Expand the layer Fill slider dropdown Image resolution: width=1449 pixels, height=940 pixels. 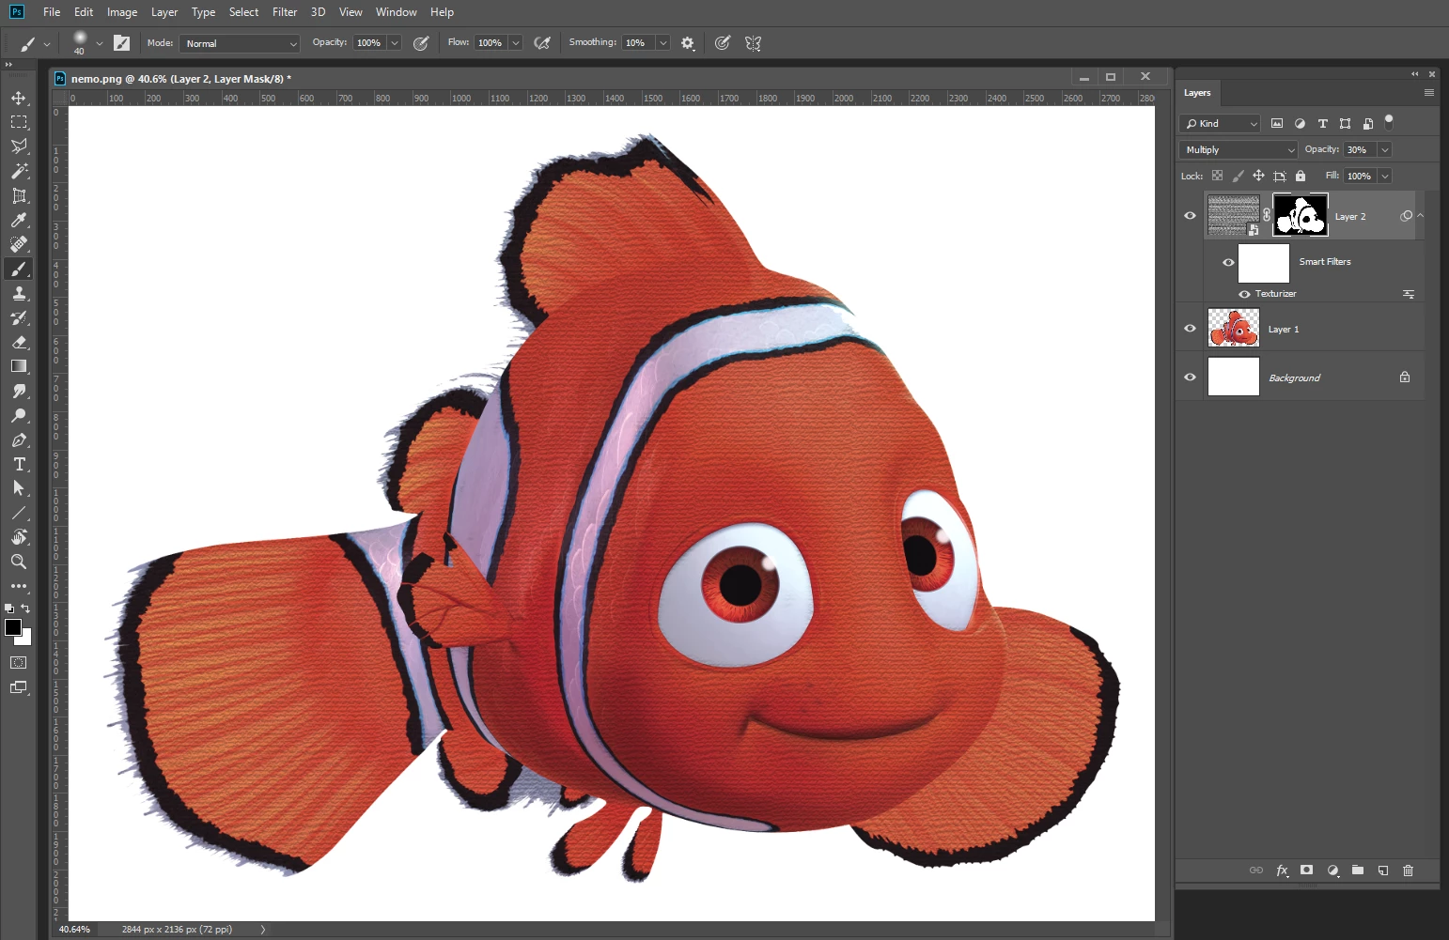tap(1385, 177)
